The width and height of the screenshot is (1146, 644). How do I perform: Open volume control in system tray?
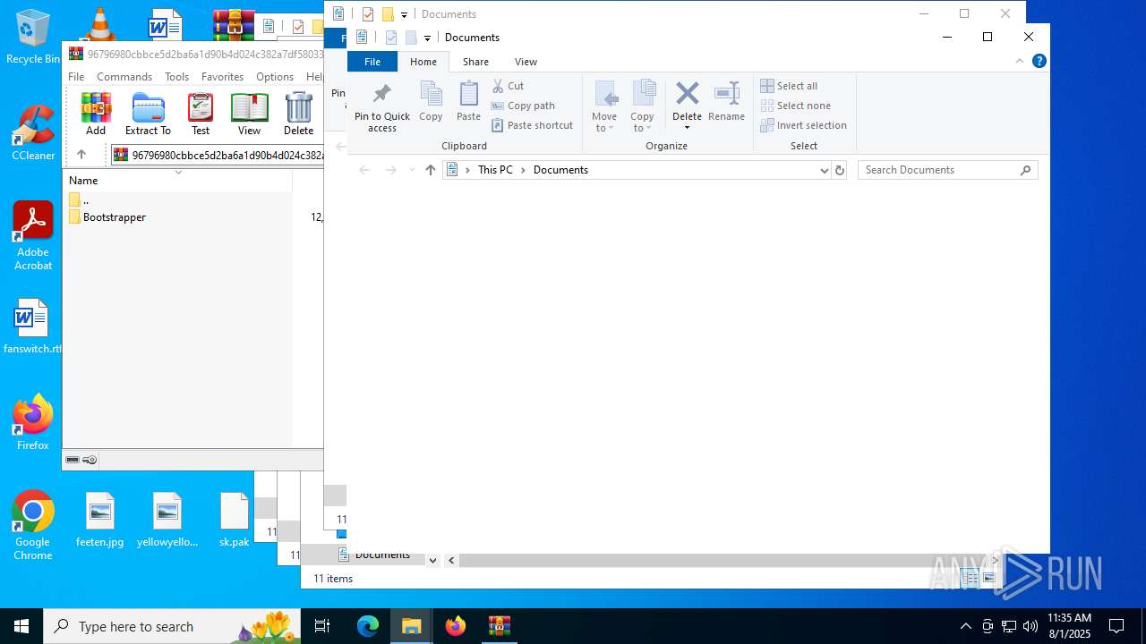[x=1031, y=626]
